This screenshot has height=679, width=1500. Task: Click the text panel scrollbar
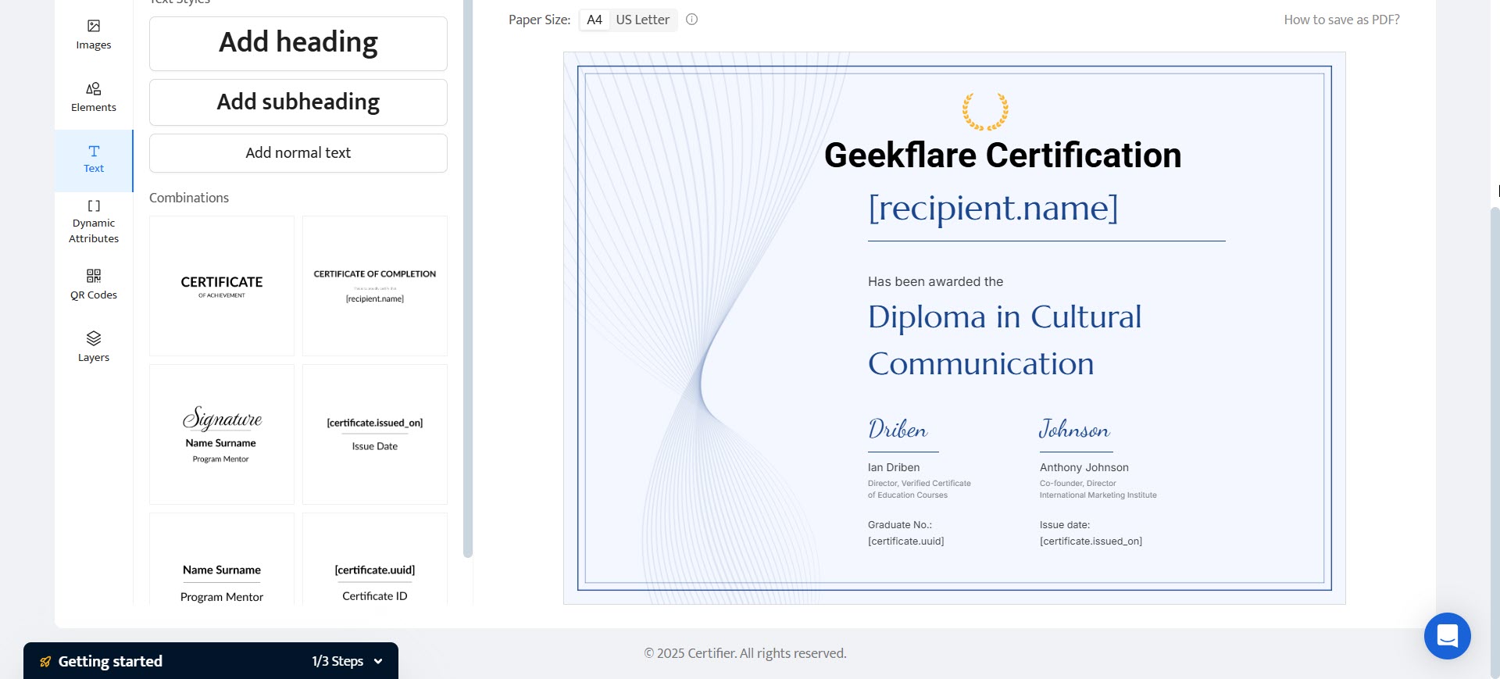[x=468, y=277]
